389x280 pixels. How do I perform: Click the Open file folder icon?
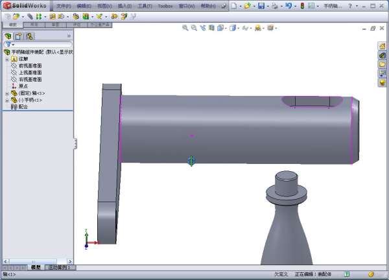point(248,6)
